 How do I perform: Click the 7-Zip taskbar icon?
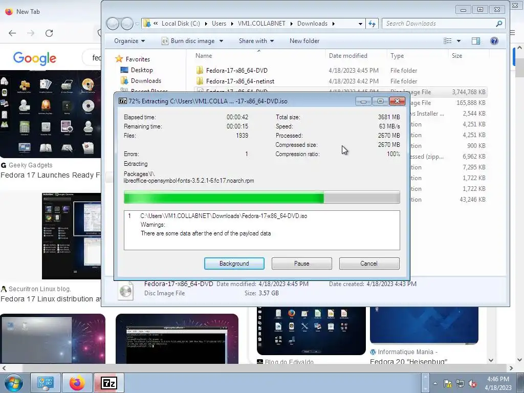[109, 383]
